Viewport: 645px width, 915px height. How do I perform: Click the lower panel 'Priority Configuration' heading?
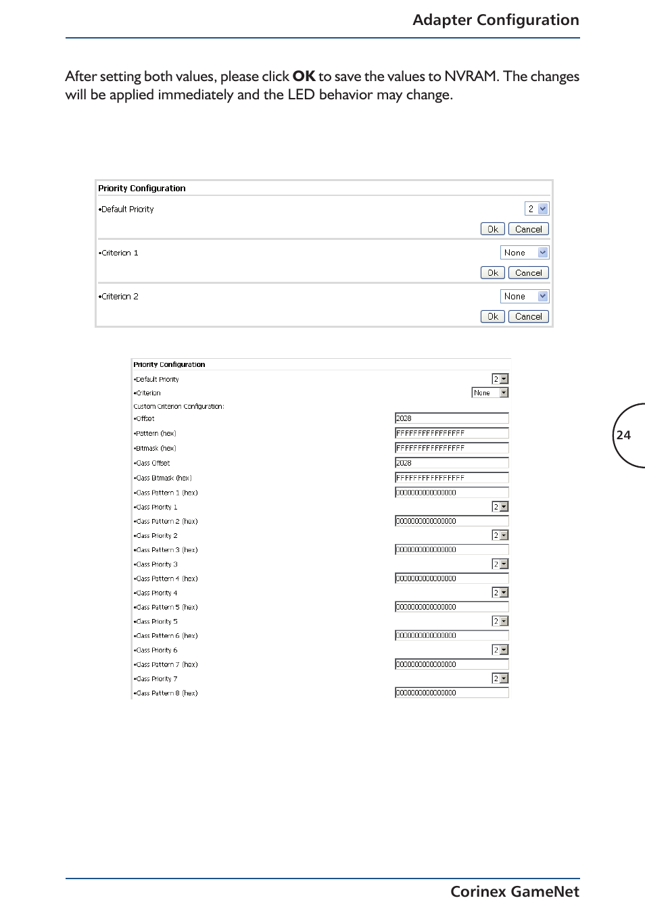pos(169,364)
